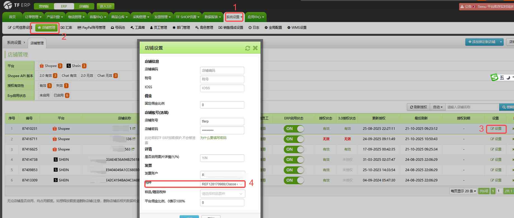Toggle ERP status for store 87410231
Viewport: 514px width, 218px height.
click(294, 129)
